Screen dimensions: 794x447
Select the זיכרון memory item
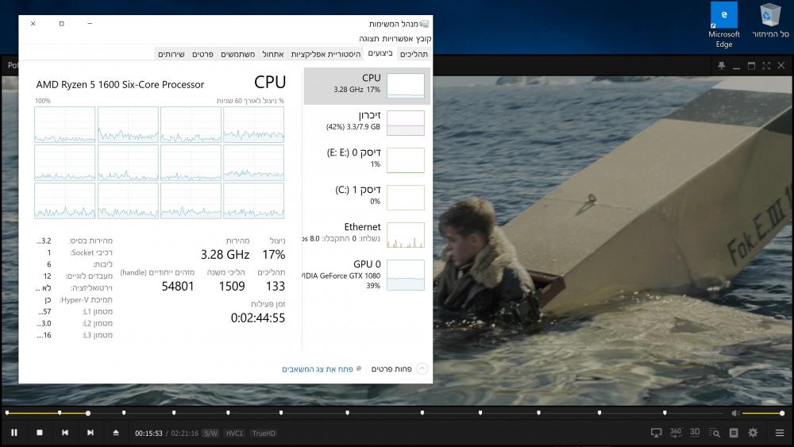tap(367, 123)
